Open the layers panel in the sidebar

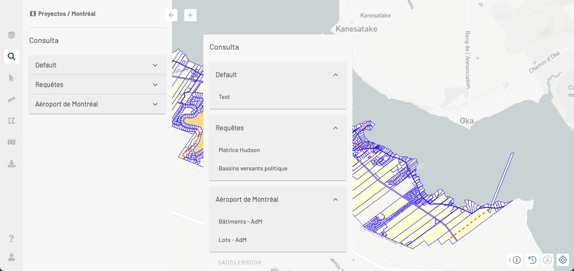(12, 35)
